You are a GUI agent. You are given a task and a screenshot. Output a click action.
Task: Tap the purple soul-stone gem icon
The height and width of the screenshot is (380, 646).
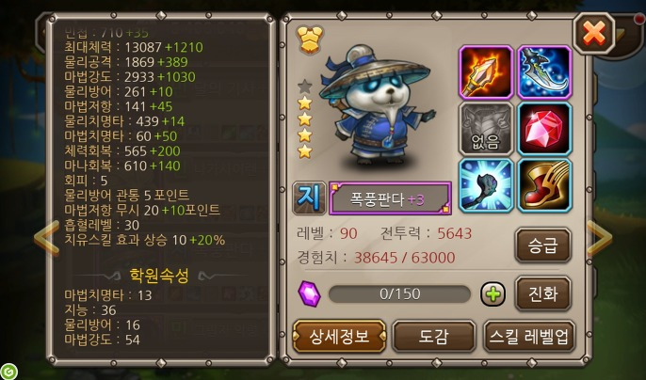click(x=309, y=293)
